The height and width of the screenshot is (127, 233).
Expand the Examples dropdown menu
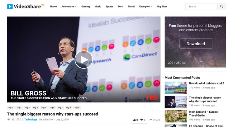146,7
